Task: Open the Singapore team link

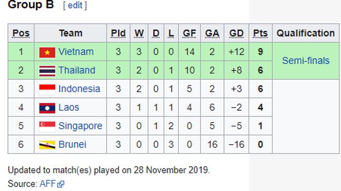Action: click(80, 126)
